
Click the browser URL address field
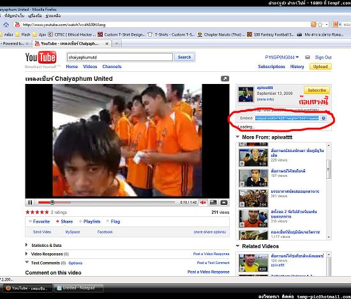point(166,25)
